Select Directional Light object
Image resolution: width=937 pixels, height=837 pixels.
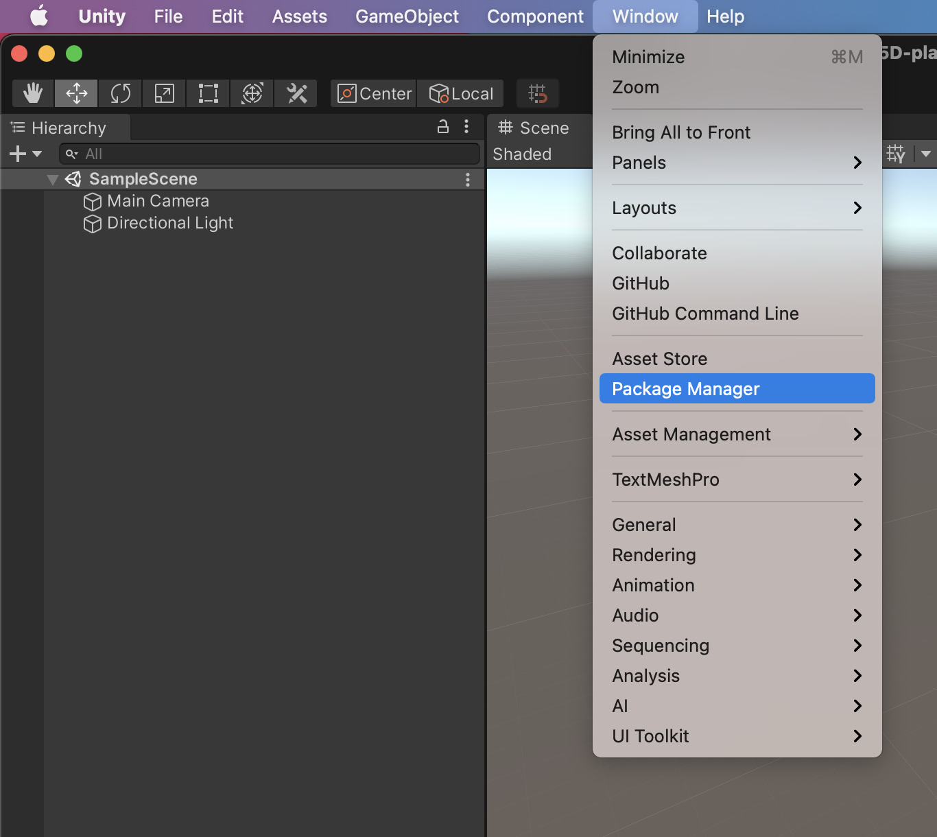(170, 223)
